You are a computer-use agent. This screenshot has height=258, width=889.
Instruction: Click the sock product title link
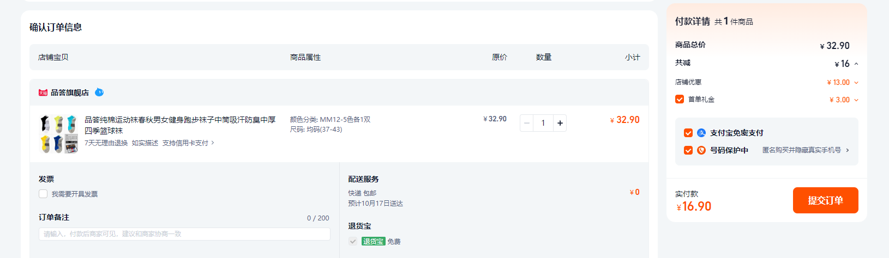180,125
